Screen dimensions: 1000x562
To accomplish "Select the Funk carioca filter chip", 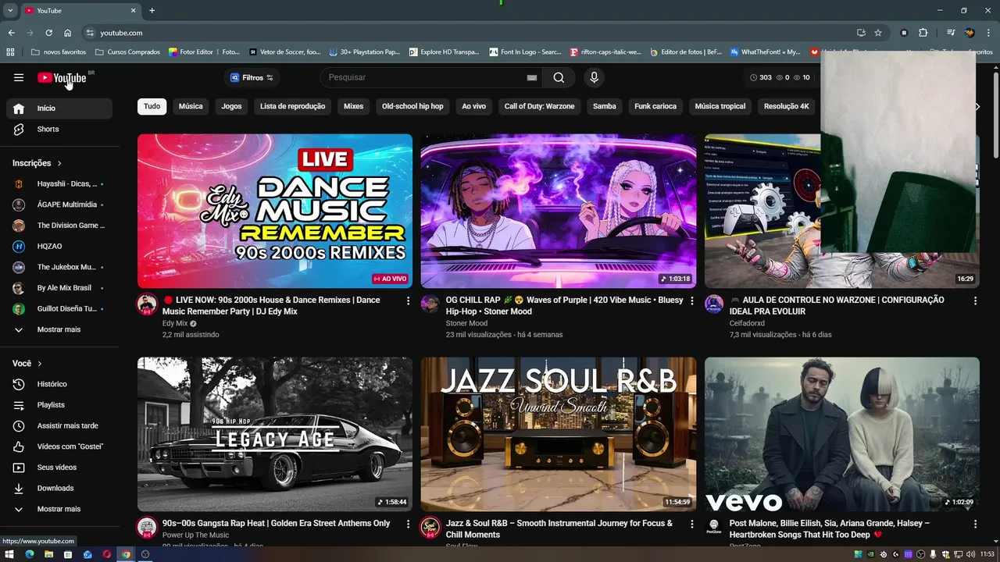I will [655, 106].
